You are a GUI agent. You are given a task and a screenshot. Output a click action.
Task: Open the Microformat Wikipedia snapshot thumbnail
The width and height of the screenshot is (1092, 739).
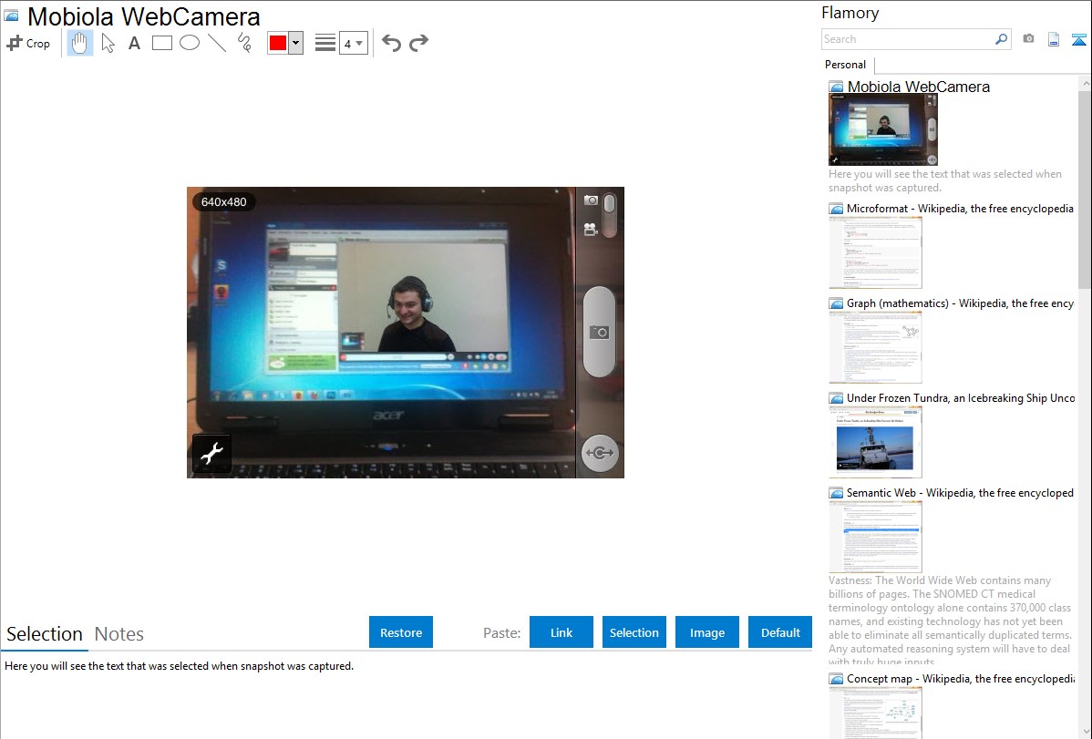click(875, 252)
